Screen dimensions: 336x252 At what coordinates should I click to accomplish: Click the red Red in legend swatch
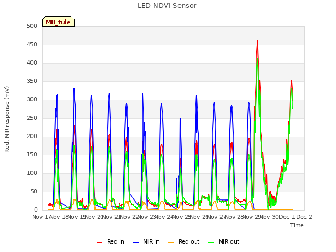[99, 243]
